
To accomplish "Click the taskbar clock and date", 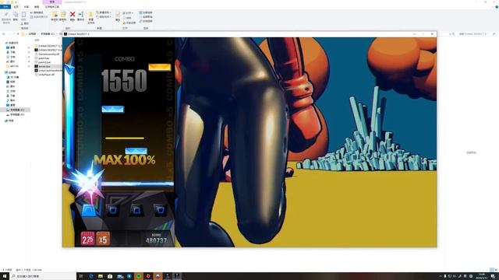I will pyautogui.click(x=483, y=276).
